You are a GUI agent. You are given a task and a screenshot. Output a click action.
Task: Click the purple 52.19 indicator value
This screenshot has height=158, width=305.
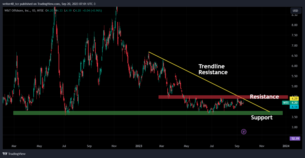pyautogui.click(x=295, y=139)
